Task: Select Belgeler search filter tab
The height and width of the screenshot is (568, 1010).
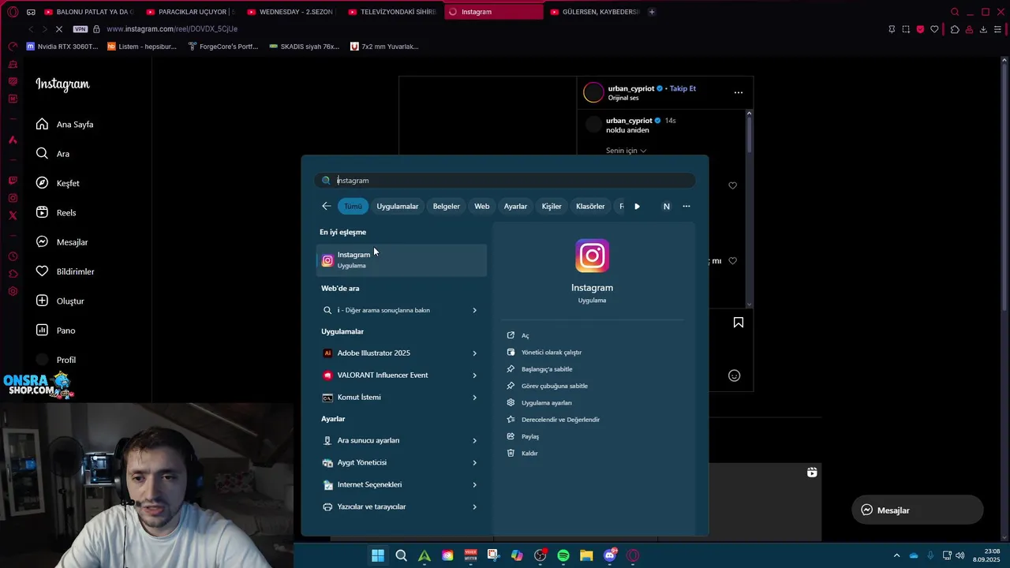Action: [x=446, y=206]
